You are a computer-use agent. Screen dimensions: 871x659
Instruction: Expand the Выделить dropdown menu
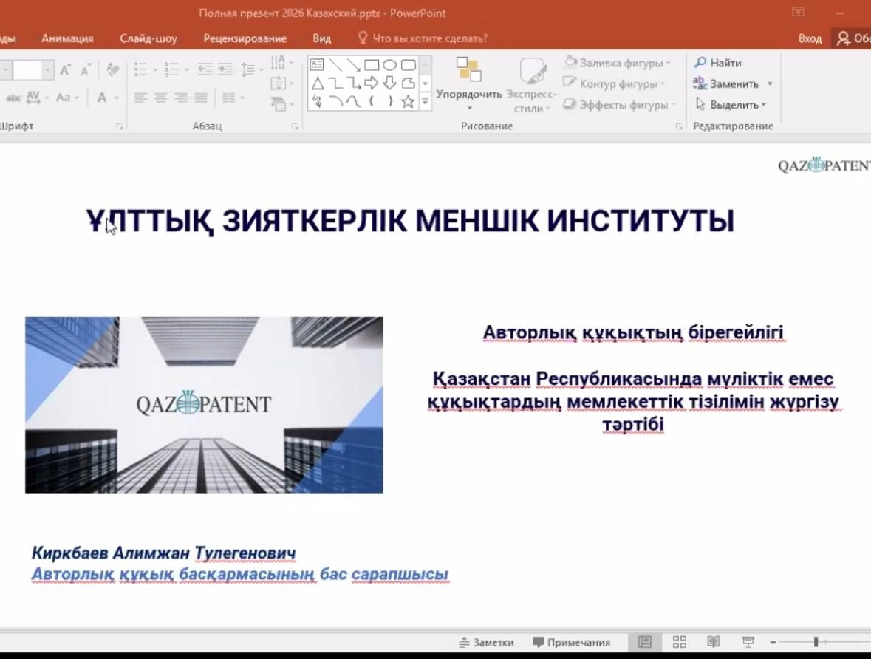pos(731,105)
